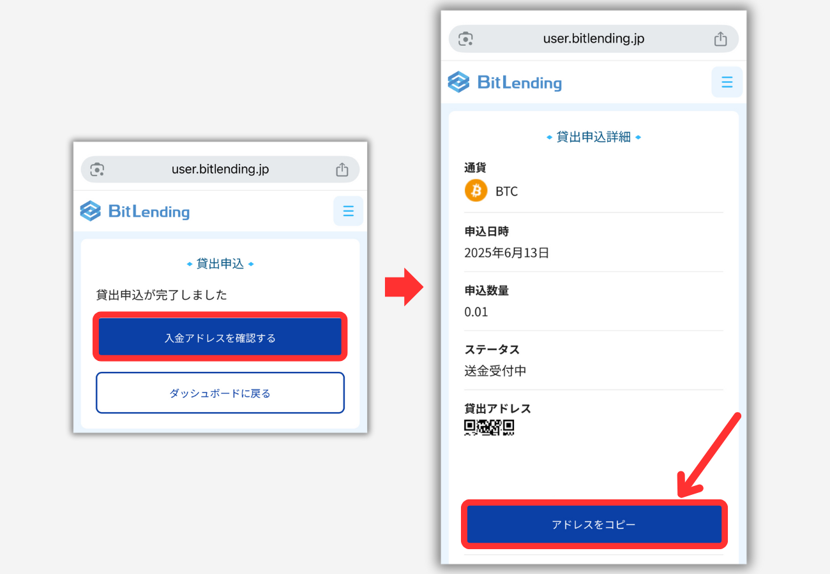This screenshot has width=830, height=574.
Task: Tap the share icon in left address bar
Action: (x=342, y=170)
